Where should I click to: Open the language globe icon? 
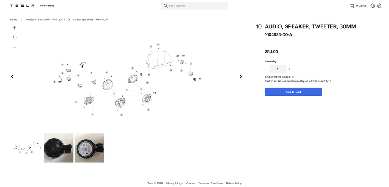tap(372, 6)
